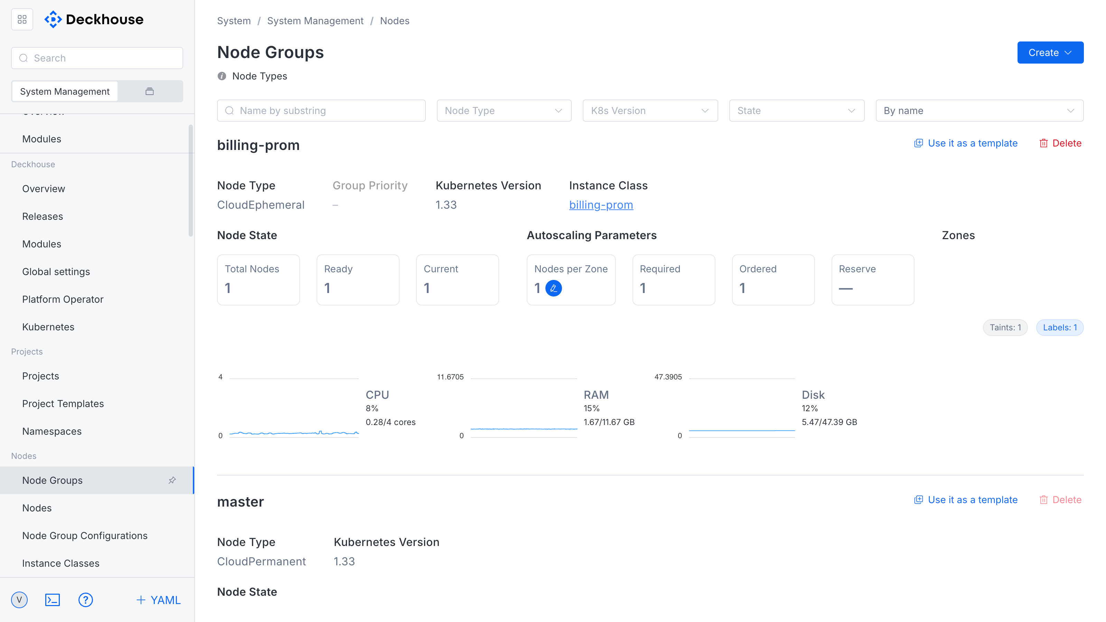
Task: Click the Ordered nodes card
Action: (773, 280)
